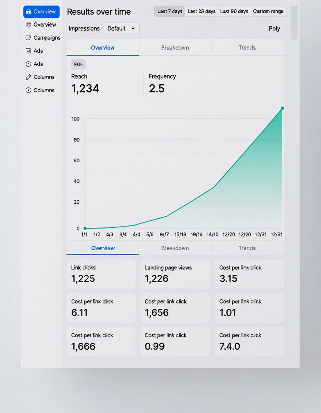Click the square Ads icon in sidebar
The height and width of the screenshot is (413, 321).
[x=28, y=51]
